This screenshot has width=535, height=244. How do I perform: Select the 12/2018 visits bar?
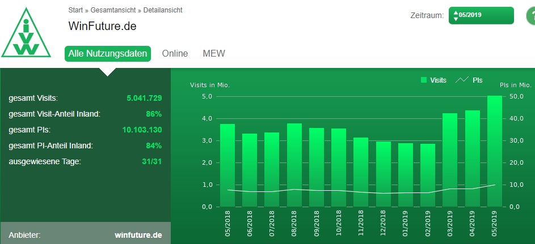(x=383, y=174)
